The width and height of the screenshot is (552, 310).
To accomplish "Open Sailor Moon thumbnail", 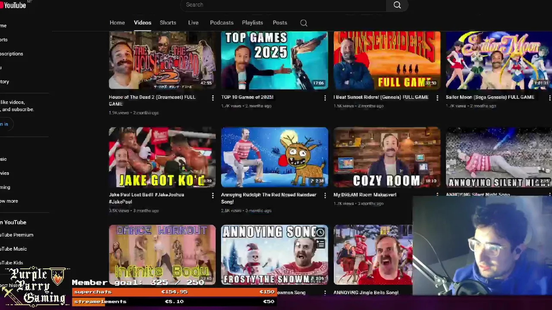I will pos(499,60).
